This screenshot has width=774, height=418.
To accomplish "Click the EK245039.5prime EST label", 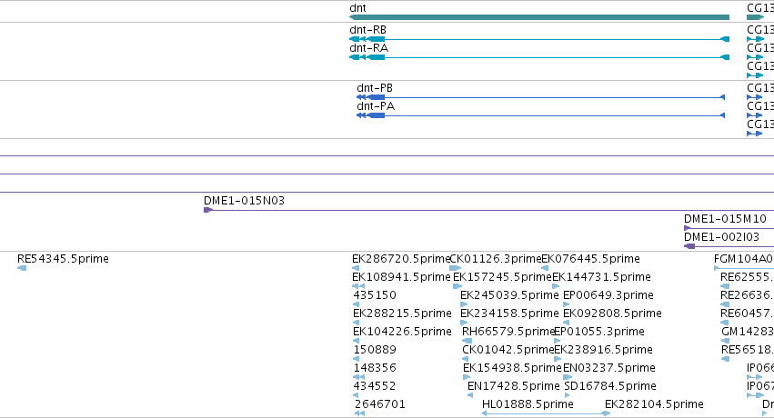I will tap(509, 295).
